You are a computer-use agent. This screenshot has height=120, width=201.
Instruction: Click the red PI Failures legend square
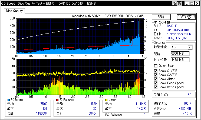[57, 100]
